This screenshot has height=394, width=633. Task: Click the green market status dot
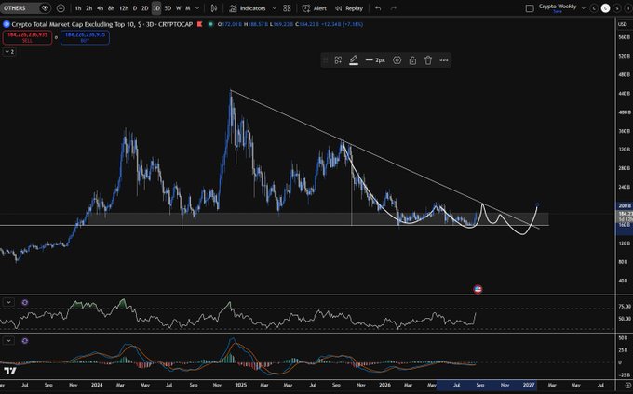[210, 24]
